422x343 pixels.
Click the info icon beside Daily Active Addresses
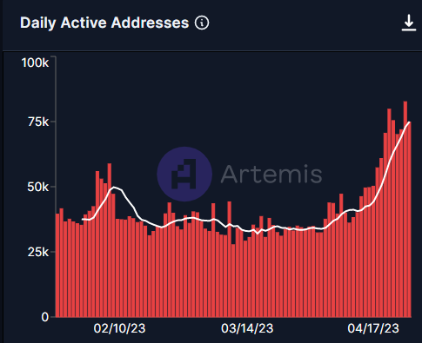click(x=202, y=23)
